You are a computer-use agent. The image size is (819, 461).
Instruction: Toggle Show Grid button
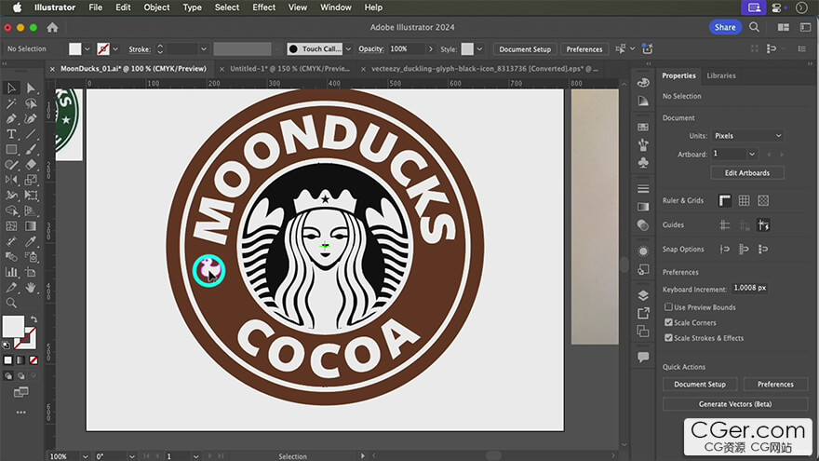click(x=744, y=201)
